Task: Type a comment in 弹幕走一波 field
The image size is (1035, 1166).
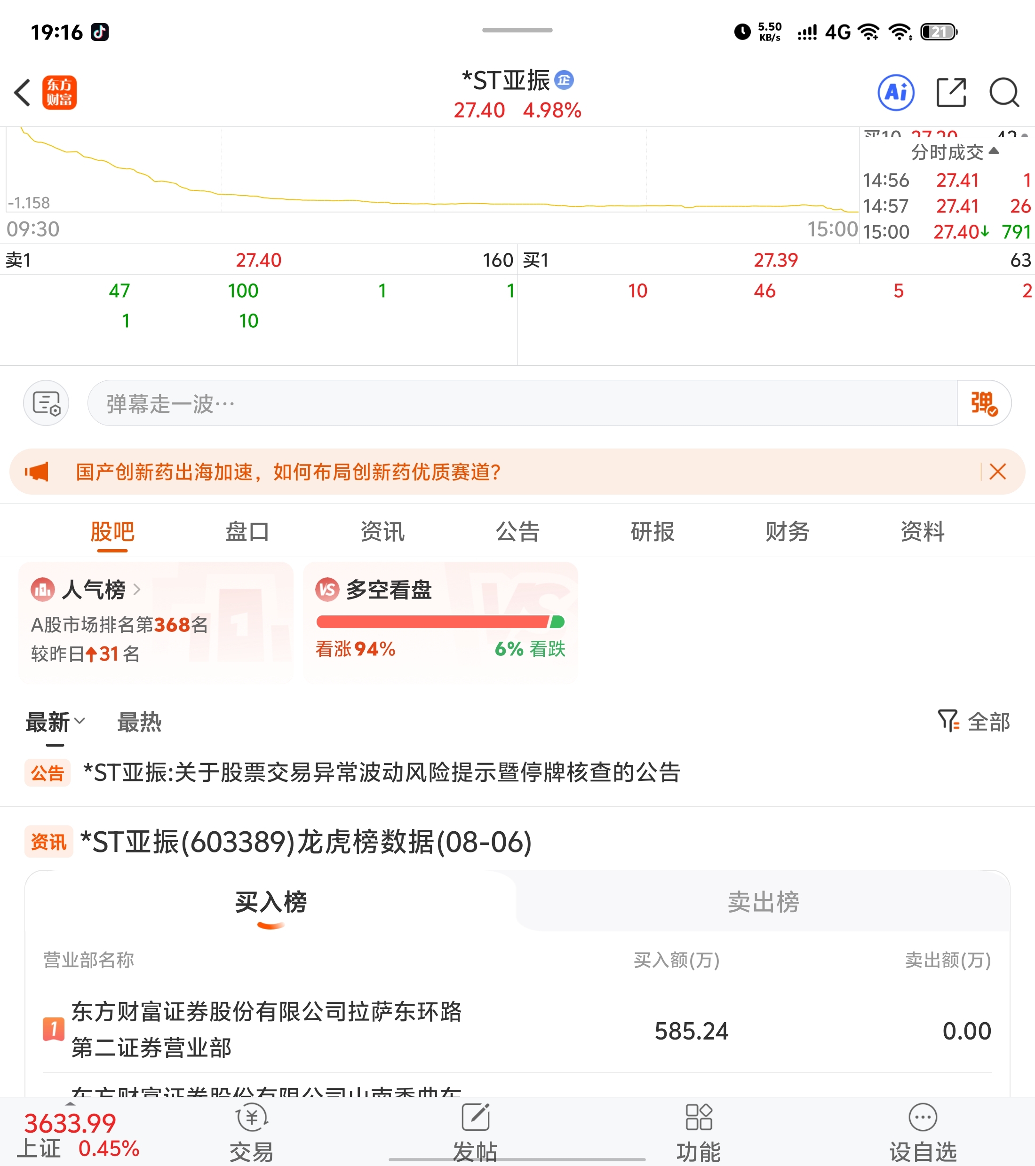Action: [522, 403]
